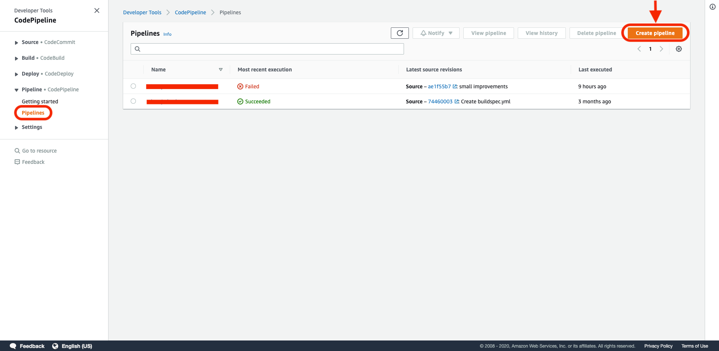Screen dimensions: 719x351
Task: Navigate to CodePipeline via the breadcrumb
Action: 190,12
